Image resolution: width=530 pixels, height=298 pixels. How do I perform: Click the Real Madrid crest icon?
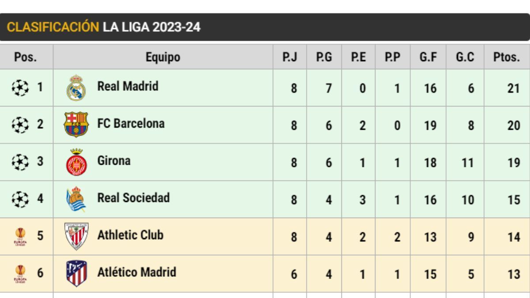click(x=76, y=87)
